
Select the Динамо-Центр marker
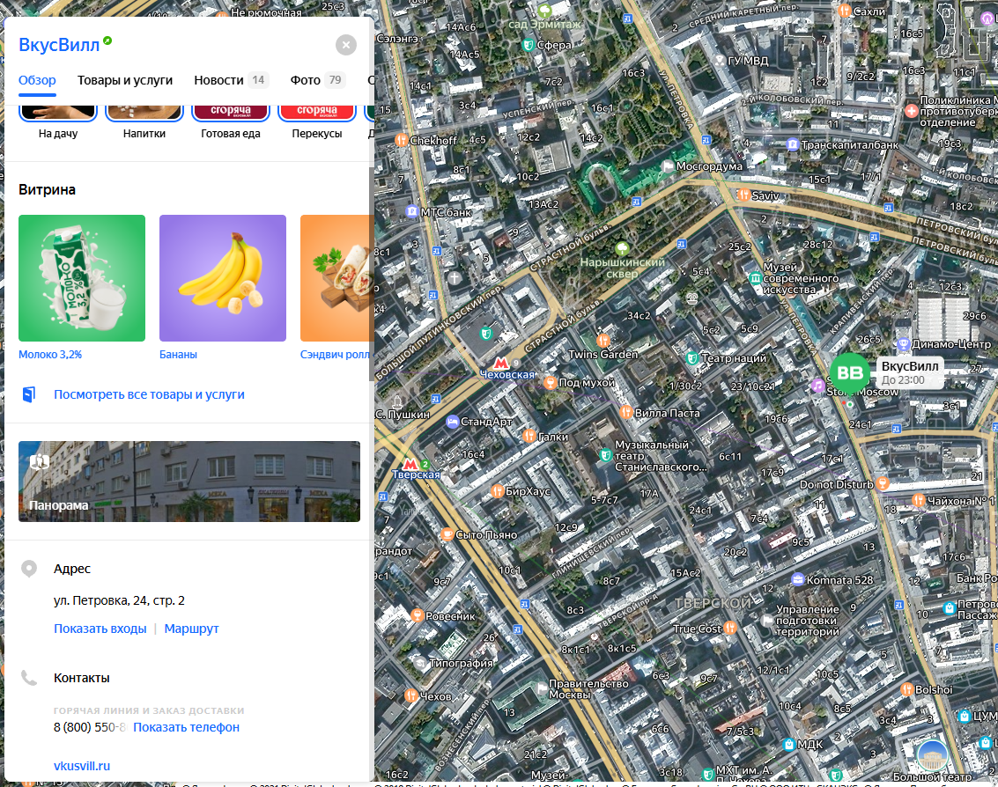(903, 344)
